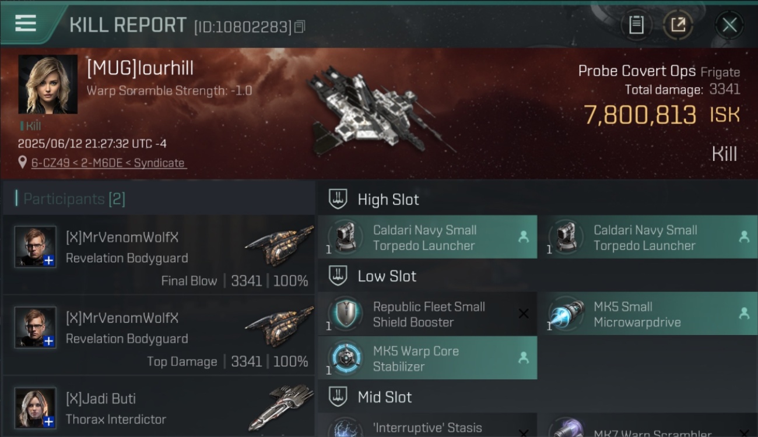Screen dimensions: 758x437
Task: Collapse the Mid Slot section header
Action: point(536,397)
